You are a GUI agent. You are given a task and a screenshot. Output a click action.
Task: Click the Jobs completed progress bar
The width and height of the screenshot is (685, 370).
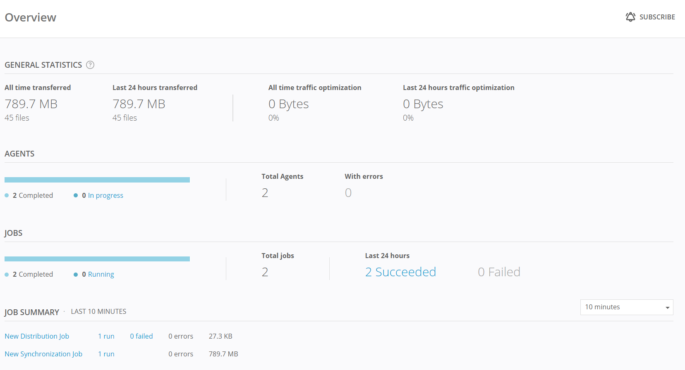tap(97, 259)
